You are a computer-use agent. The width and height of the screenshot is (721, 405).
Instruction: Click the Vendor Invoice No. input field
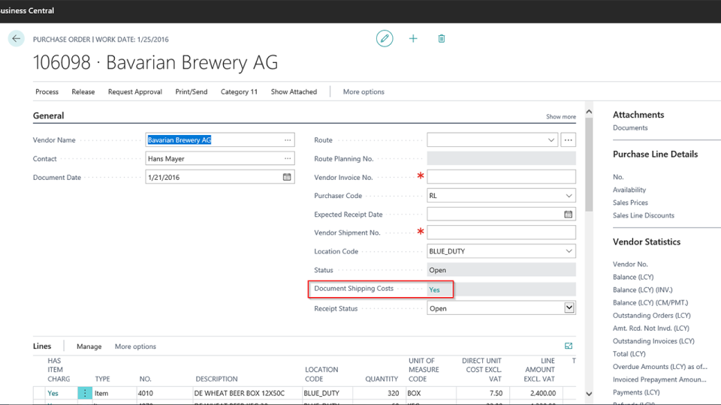(501, 177)
